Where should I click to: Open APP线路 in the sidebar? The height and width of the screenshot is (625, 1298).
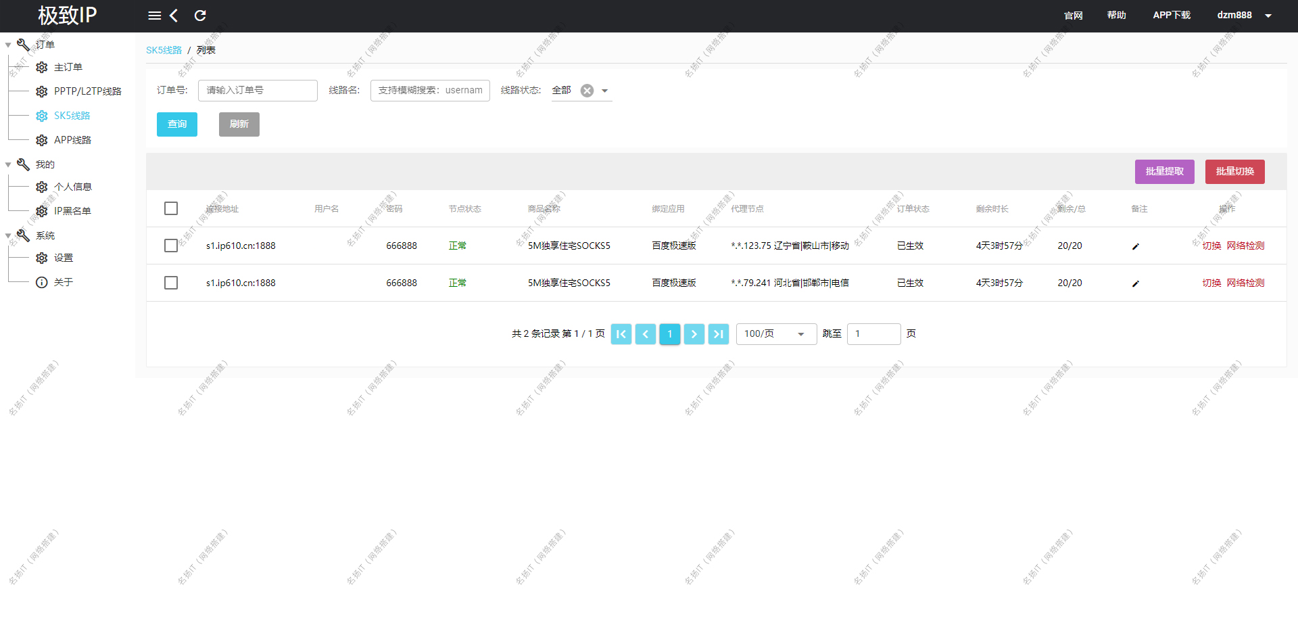point(72,140)
